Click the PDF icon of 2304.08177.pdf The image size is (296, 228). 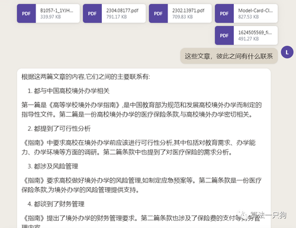(92, 14)
